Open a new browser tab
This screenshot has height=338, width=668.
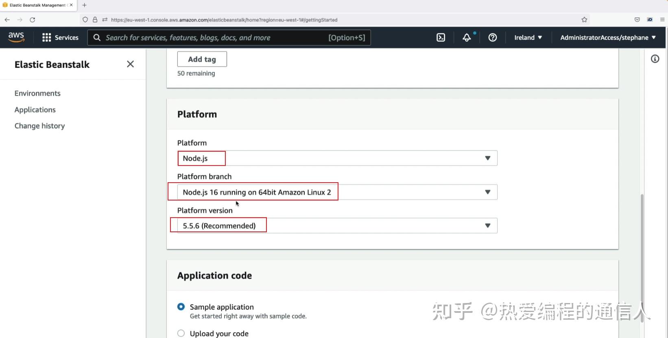(x=84, y=5)
